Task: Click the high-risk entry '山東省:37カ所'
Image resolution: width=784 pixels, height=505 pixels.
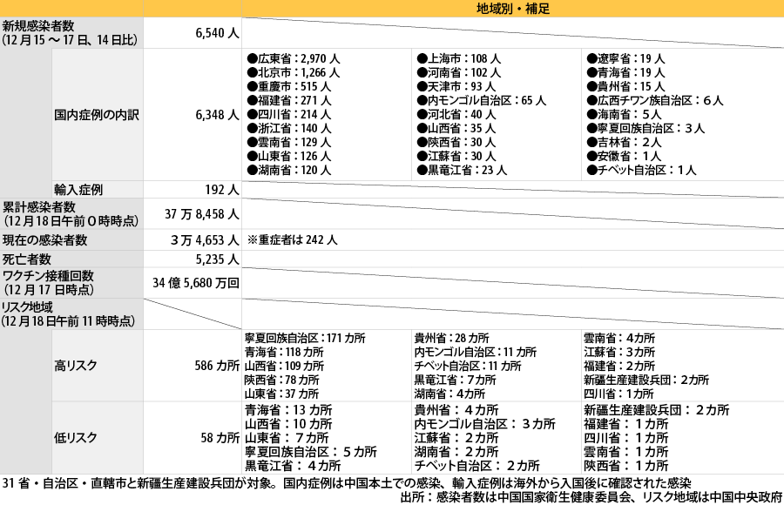Action: click(281, 394)
